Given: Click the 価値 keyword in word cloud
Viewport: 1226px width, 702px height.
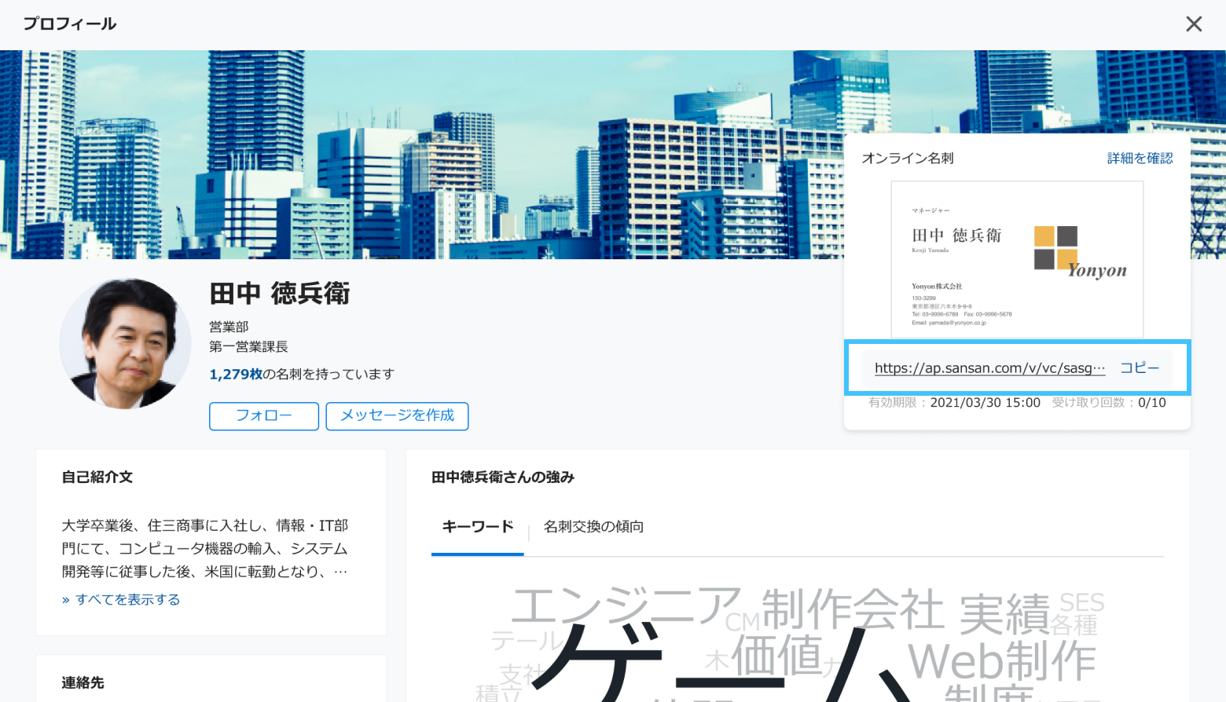Looking at the screenshot, I should pyautogui.click(x=777, y=656).
